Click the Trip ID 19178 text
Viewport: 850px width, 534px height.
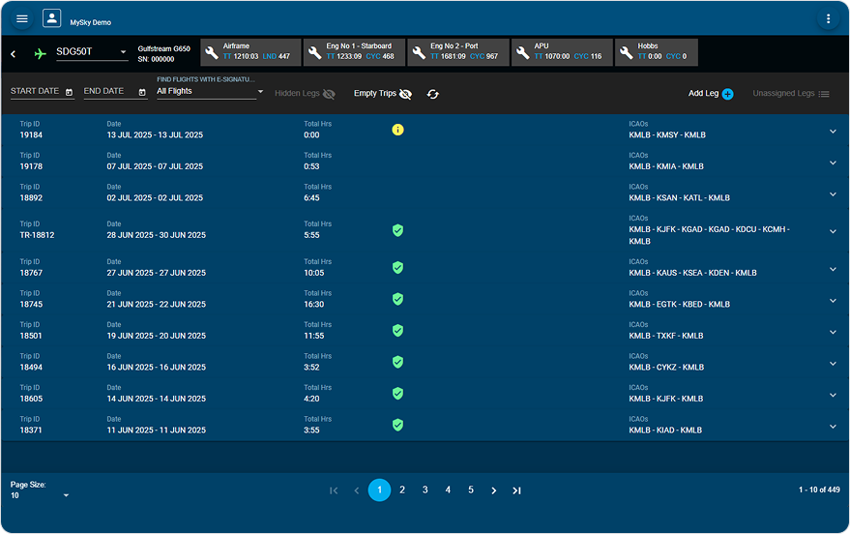pos(31,166)
